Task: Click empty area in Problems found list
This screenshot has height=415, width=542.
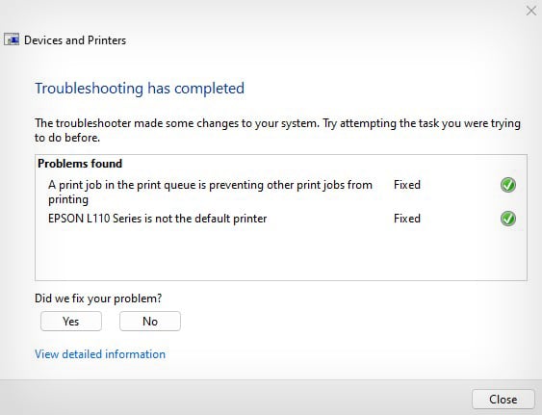Action: click(281, 254)
